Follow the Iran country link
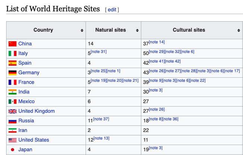Screen dimensions: 243x155 coord(23,130)
